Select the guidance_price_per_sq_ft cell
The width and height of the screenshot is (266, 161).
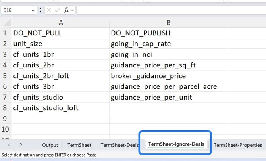click(x=168, y=65)
